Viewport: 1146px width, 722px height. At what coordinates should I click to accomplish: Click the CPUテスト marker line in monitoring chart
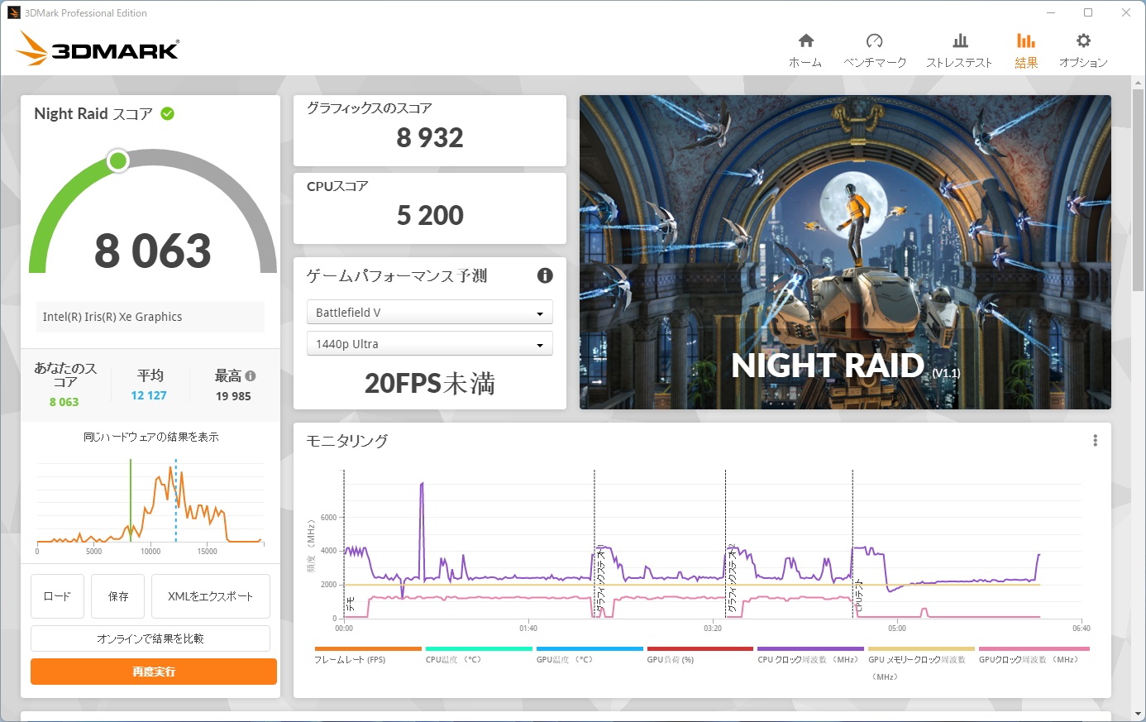tap(852, 544)
